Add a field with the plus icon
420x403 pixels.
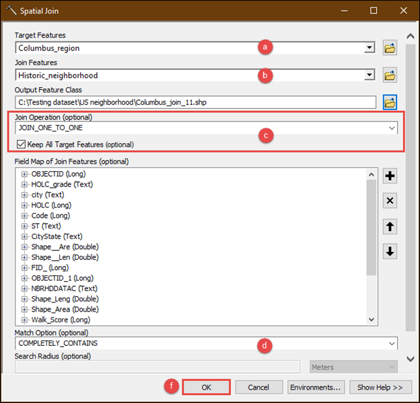pyautogui.click(x=390, y=176)
